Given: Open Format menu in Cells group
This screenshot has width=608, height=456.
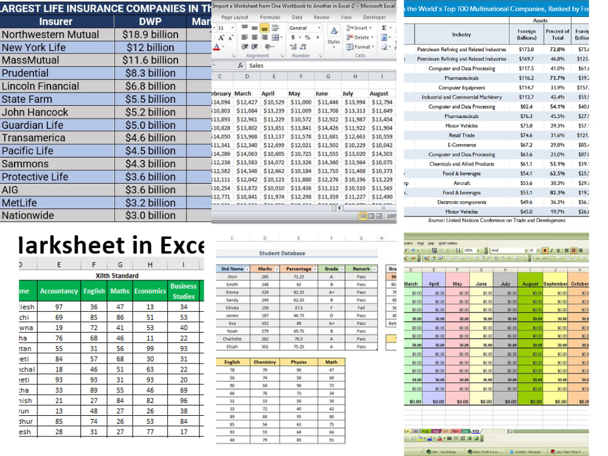Looking at the screenshot, I should tap(360, 47).
